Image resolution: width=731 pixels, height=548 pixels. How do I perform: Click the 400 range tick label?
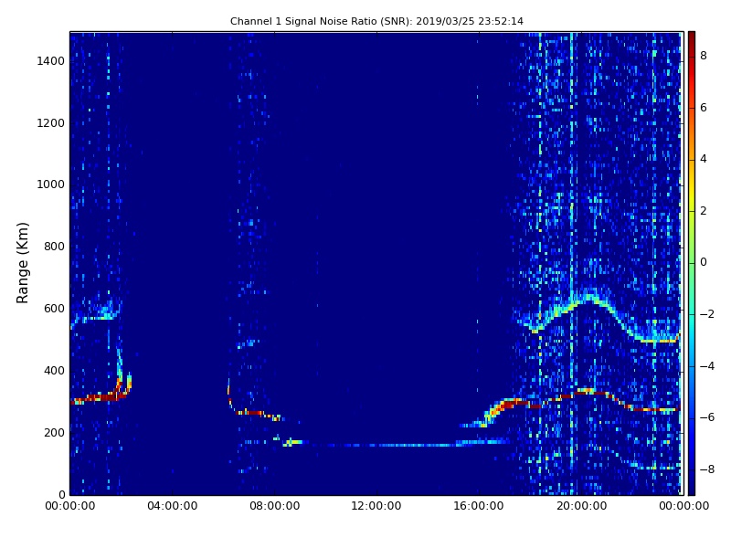coord(54,371)
